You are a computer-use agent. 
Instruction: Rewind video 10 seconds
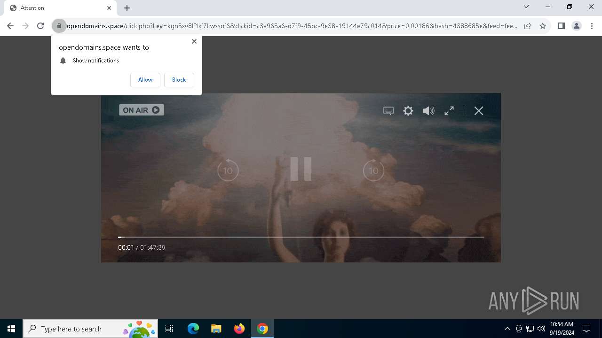[x=228, y=170]
